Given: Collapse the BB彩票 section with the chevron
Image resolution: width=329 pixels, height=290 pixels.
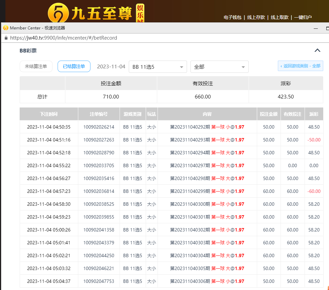Looking at the screenshot, I should pyautogui.click(x=317, y=50).
